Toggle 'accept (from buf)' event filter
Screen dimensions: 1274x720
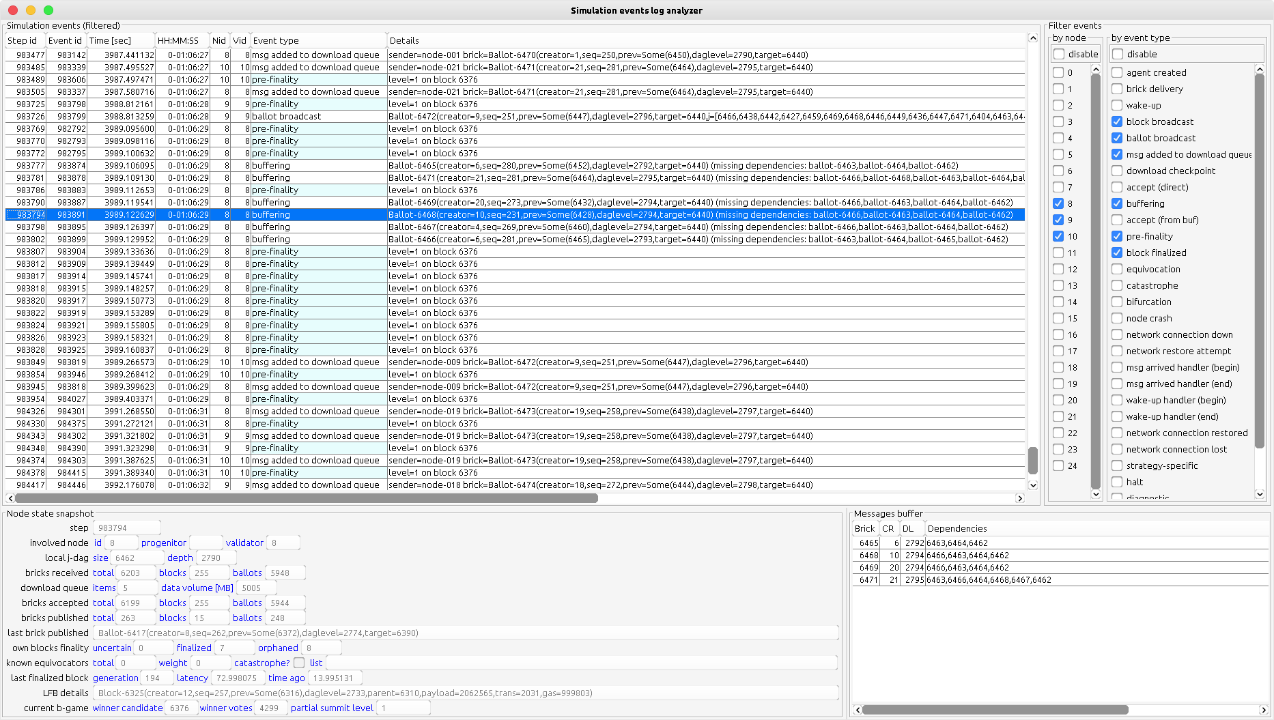point(1117,220)
